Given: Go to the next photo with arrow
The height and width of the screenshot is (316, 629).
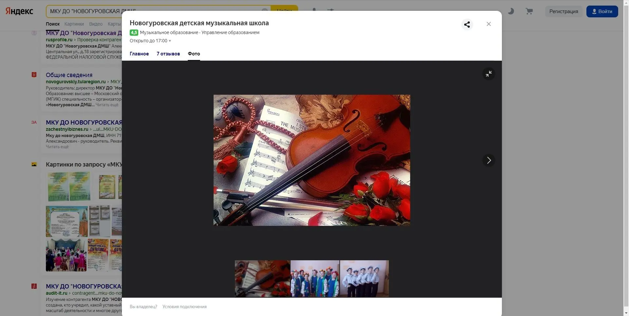Looking at the screenshot, I should (488, 160).
